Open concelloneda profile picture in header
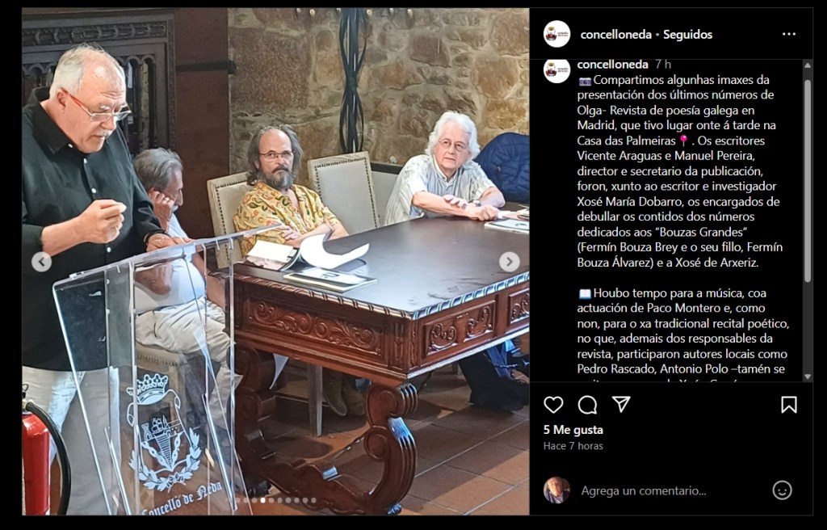Image resolution: width=827 pixels, height=530 pixels. [x=557, y=34]
